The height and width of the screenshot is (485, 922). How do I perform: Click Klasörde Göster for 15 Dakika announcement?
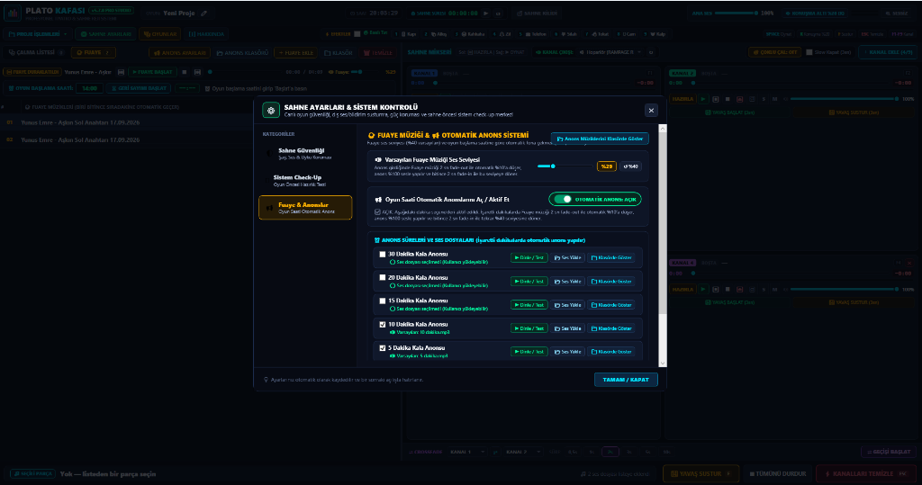click(x=611, y=304)
